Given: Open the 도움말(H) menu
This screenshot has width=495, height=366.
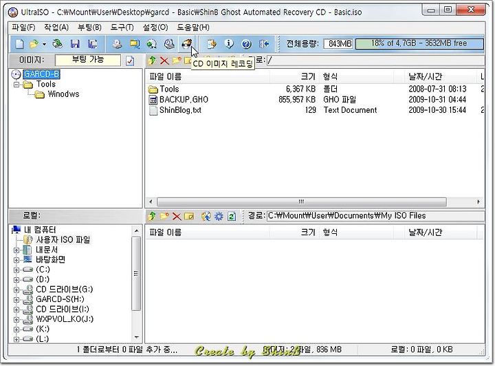Looking at the screenshot, I should [x=193, y=28].
